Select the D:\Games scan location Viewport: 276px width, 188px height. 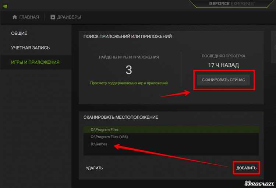(171, 144)
